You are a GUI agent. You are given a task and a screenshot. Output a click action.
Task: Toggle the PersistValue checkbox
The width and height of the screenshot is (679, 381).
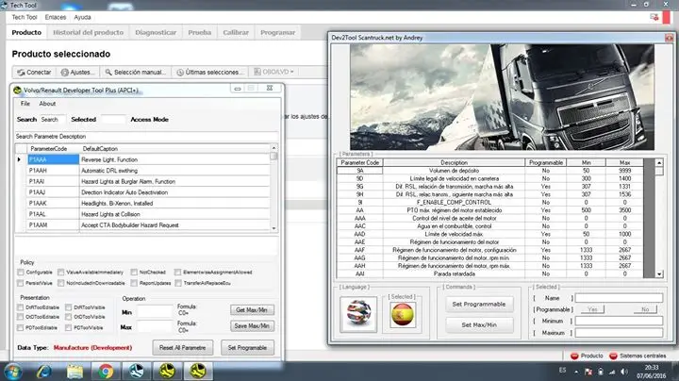(21, 283)
